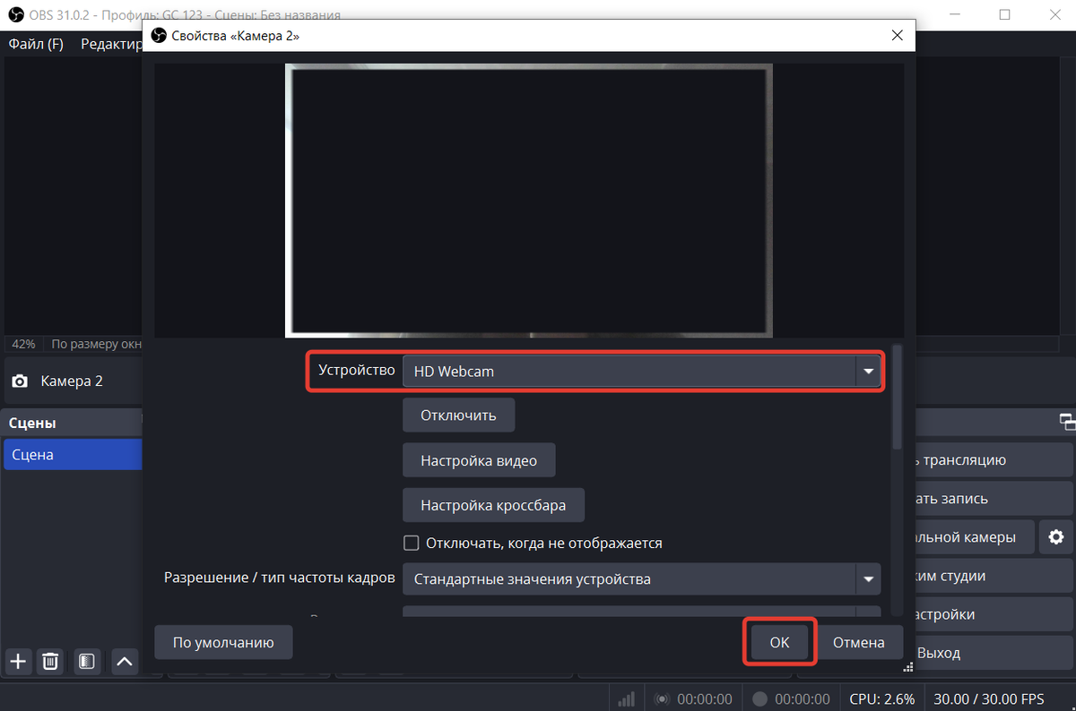The height and width of the screenshot is (711, 1076).
Task: Enable 'Отключать, когда не отображается' checkbox
Action: click(412, 543)
